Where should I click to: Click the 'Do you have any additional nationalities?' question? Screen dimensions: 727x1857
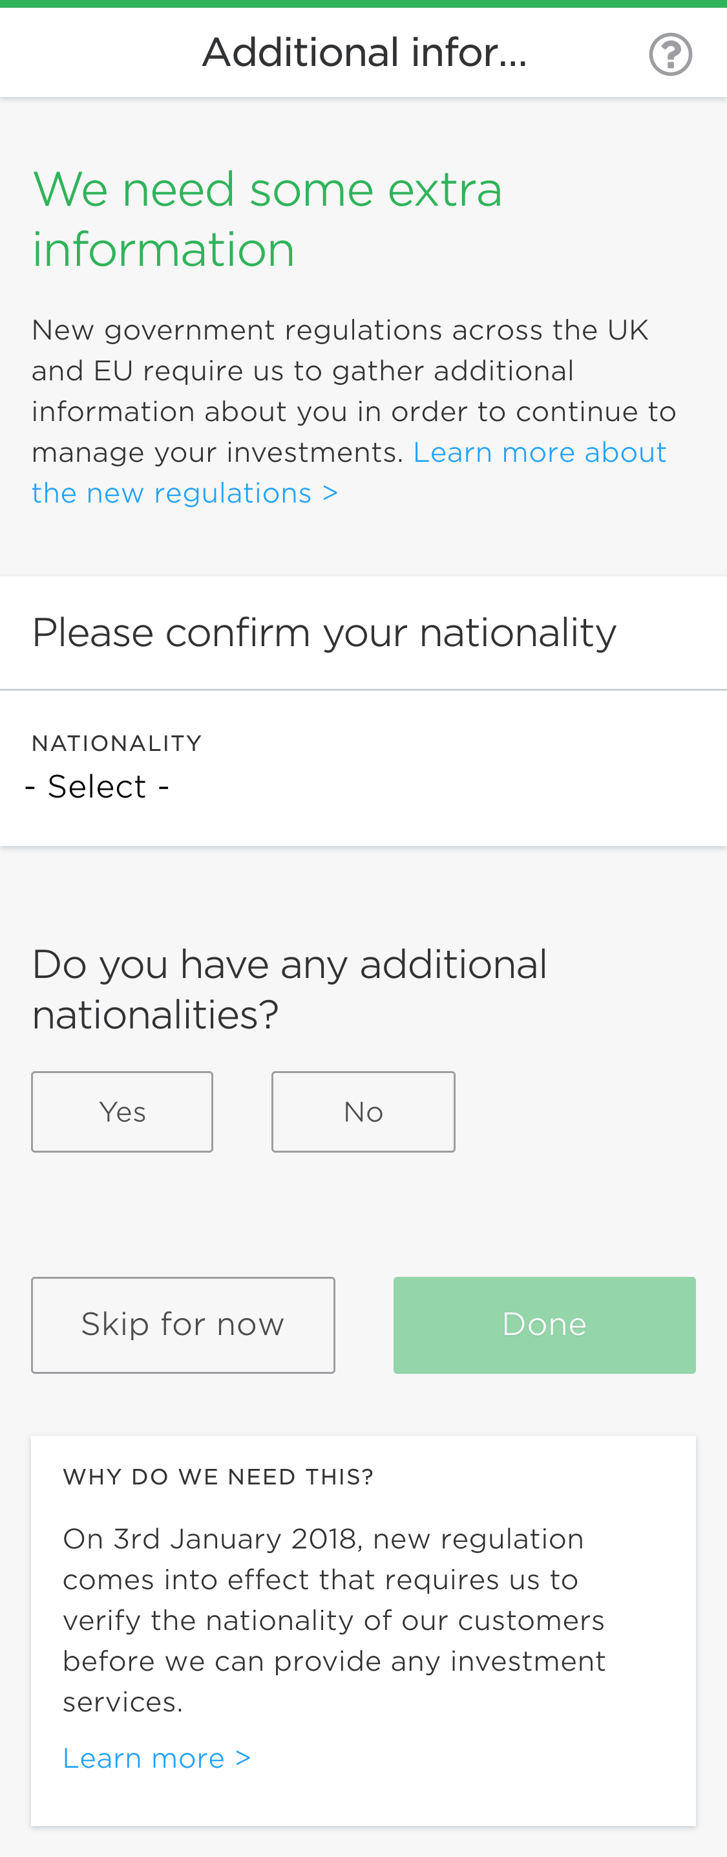[289, 989]
